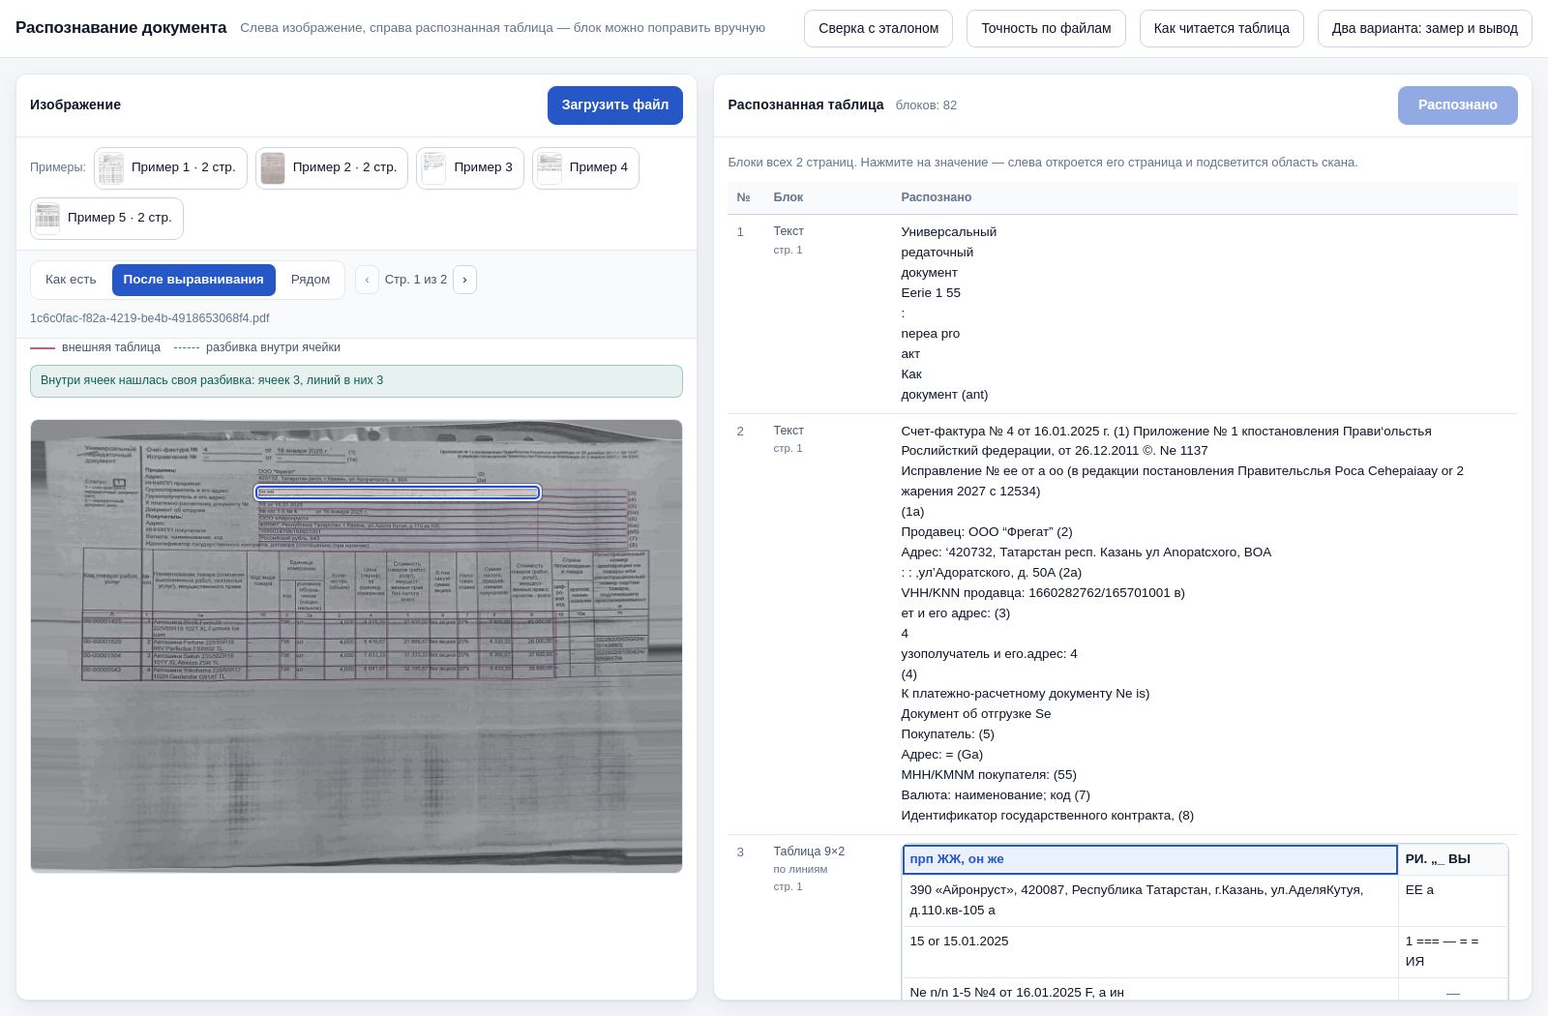Click the 'Стр. 1 из 2' page indicator
The width and height of the screenshot is (1548, 1016).
(x=416, y=280)
